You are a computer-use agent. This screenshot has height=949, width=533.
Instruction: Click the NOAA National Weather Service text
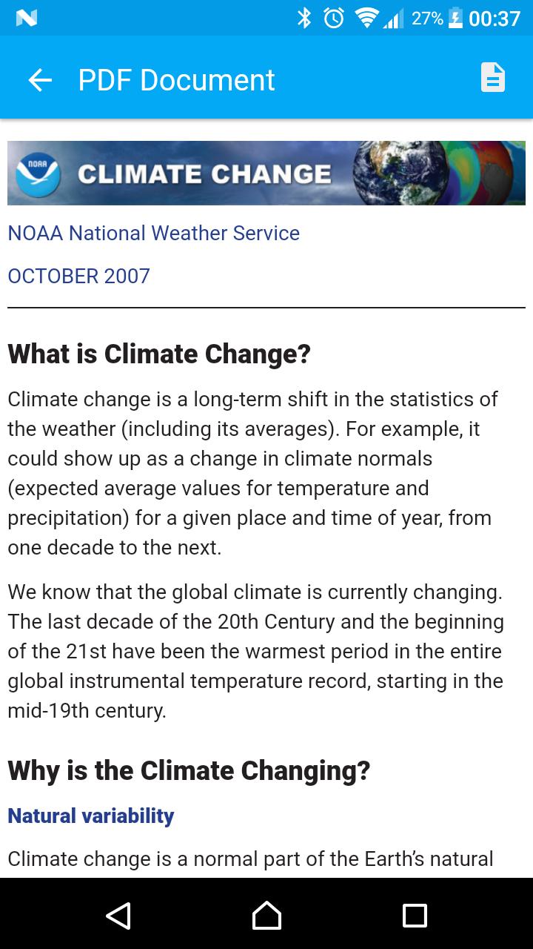153,233
